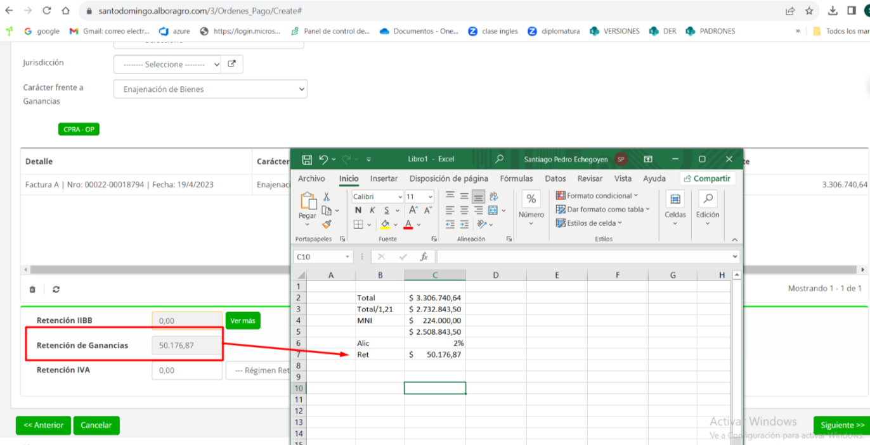The image size is (870, 445).
Task: Switch to the Fórmulas ribbon tab
Action: click(516, 179)
